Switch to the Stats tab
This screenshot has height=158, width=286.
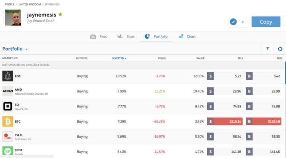126,36
